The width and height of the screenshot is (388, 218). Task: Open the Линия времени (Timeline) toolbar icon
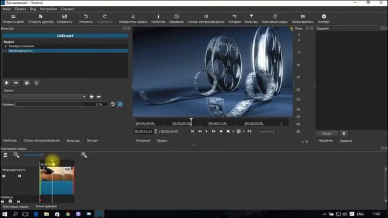[303, 16]
